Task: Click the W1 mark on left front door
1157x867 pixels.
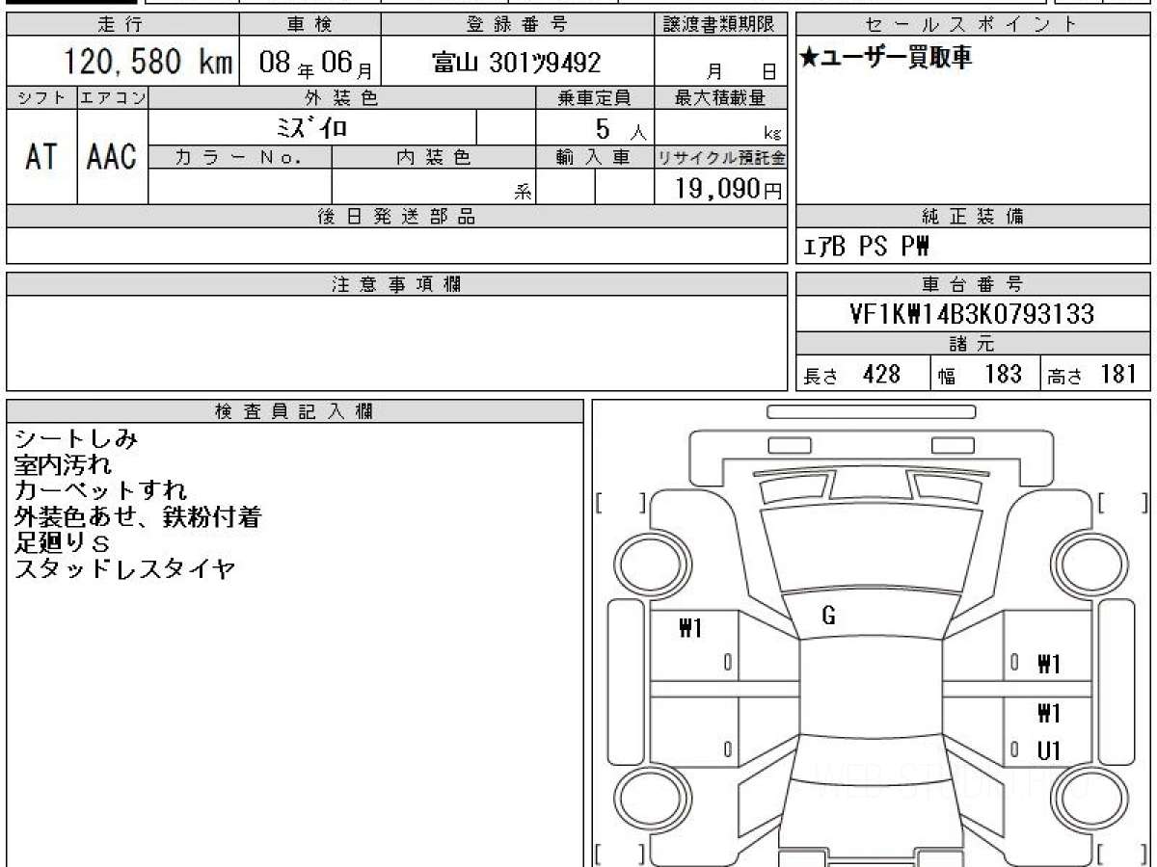Action: (x=691, y=630)
